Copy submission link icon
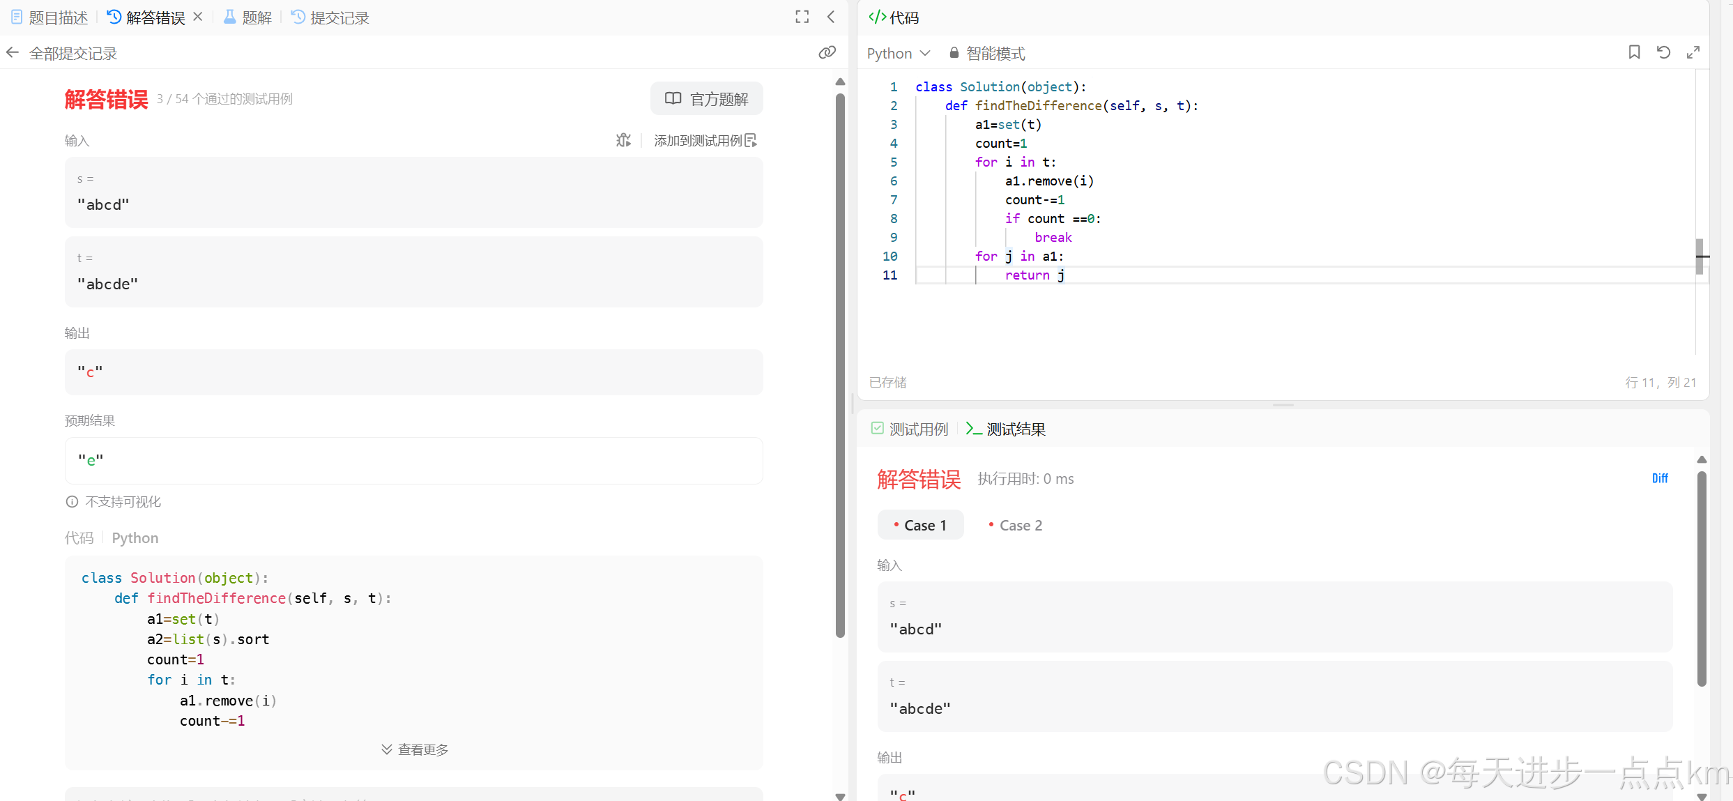The width and height of the screenshot is (1733, 801). [827, 53]
